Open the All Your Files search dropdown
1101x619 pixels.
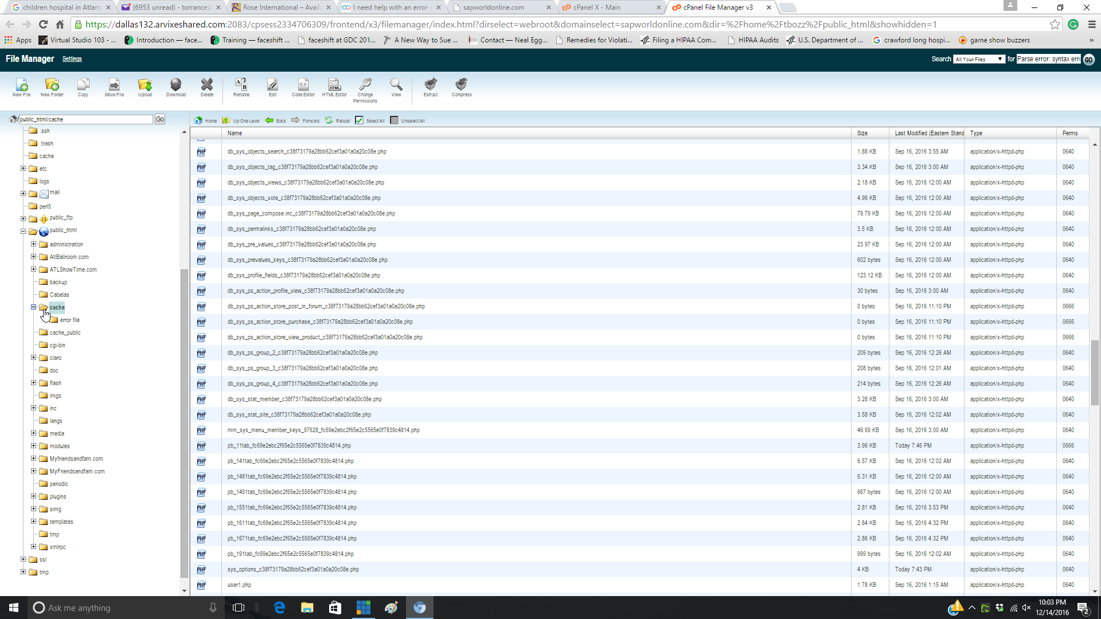coord(979,59)
